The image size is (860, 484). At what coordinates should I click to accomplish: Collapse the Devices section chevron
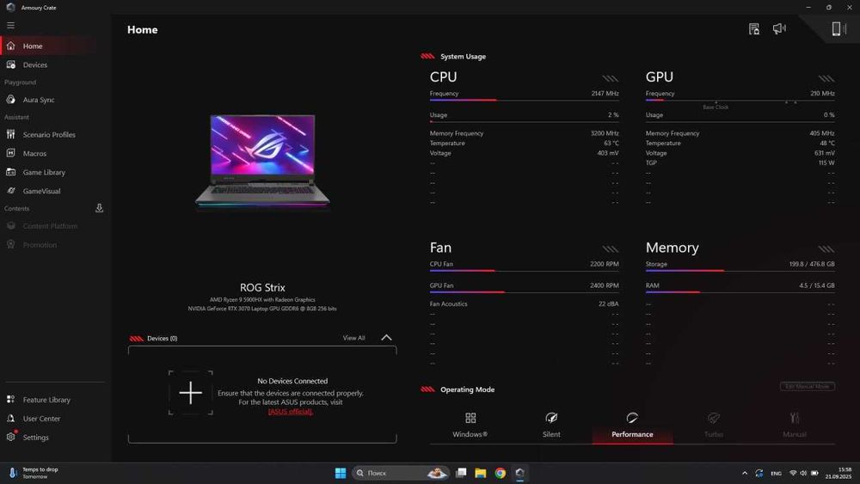click(x=386, y=338)
